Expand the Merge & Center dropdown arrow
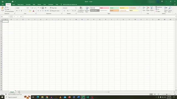The image size is (177, 99). point(61,11)
